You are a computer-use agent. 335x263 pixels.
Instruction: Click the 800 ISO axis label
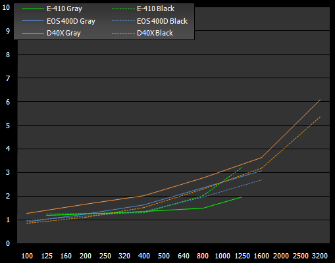coord(203,256)
